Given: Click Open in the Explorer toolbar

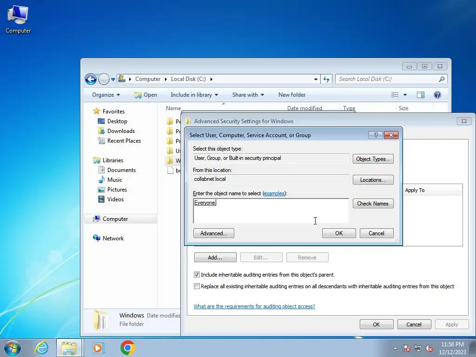Looking at the screenshot, I should (145, 95).
